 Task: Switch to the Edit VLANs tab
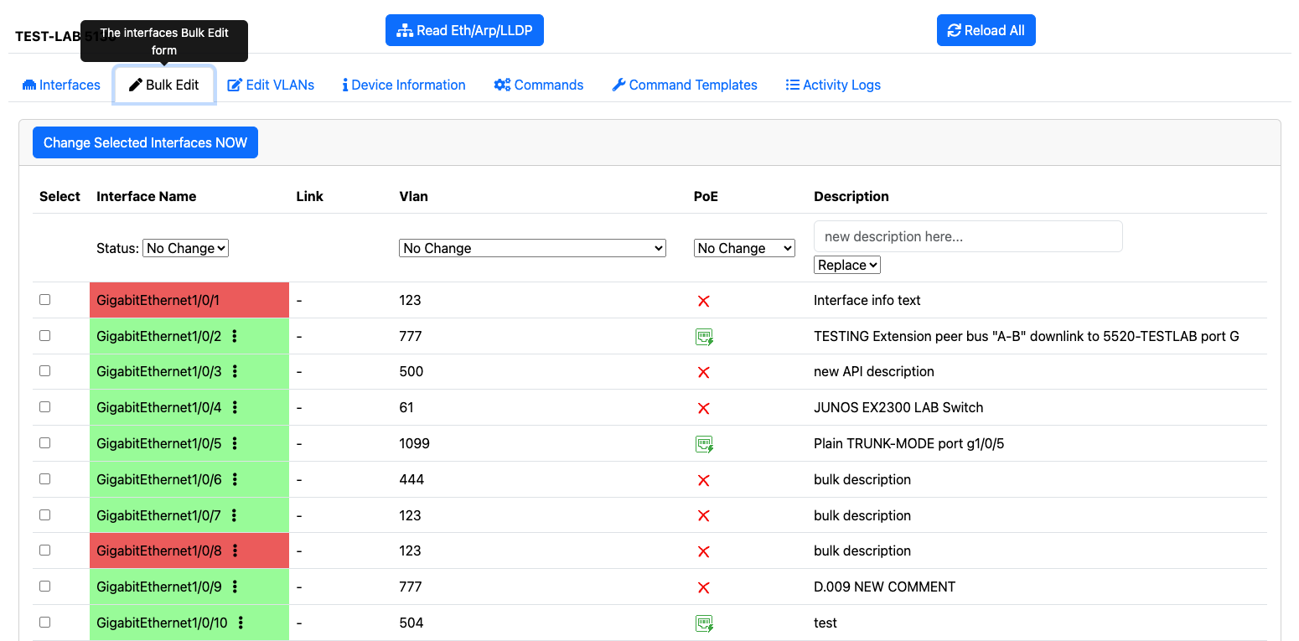click(271, 85)
